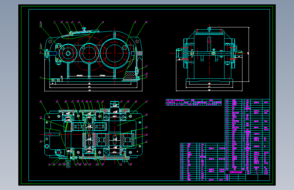Click part callout 1 at the front view base
This screenshot has height=190, width=294.
point(40,77)
